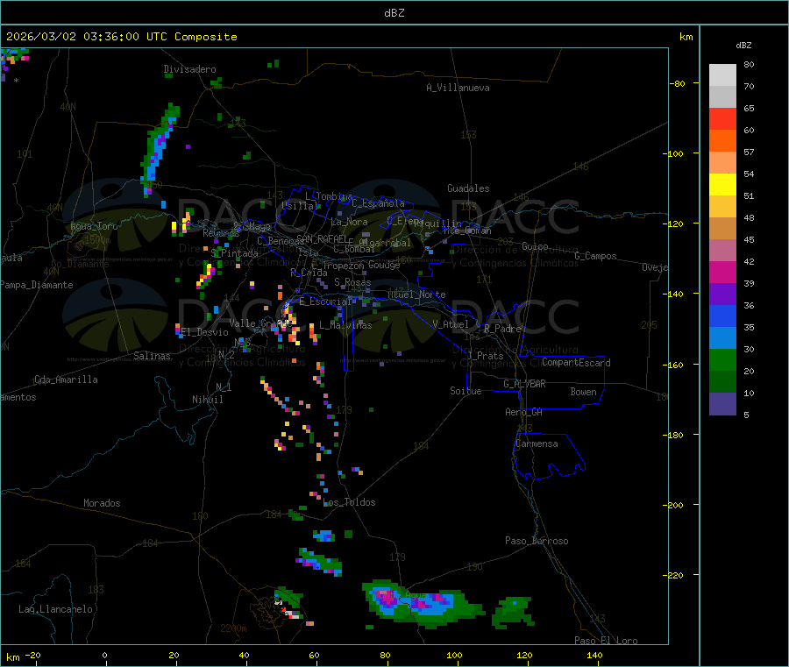Click the 100 km horizontal axis tick

point(454,655)
